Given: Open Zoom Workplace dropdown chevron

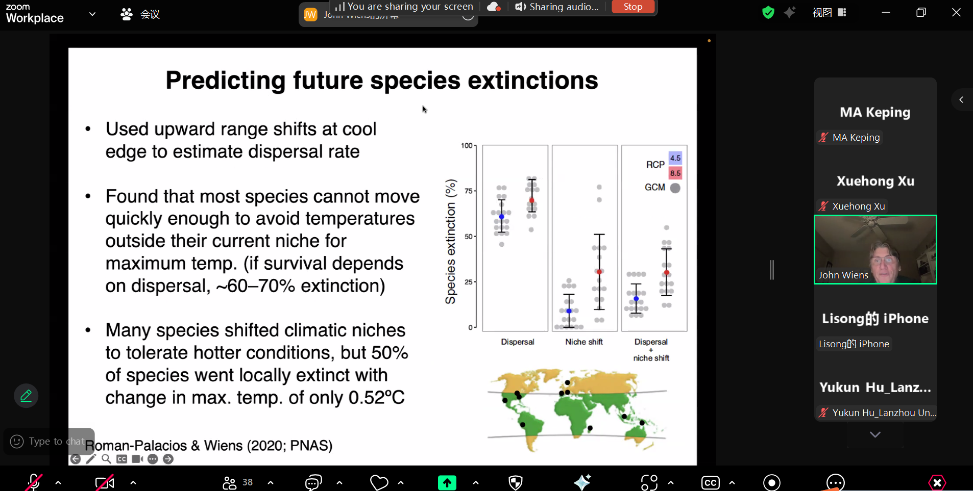Looking at the screenshot, I should point(92,14).
